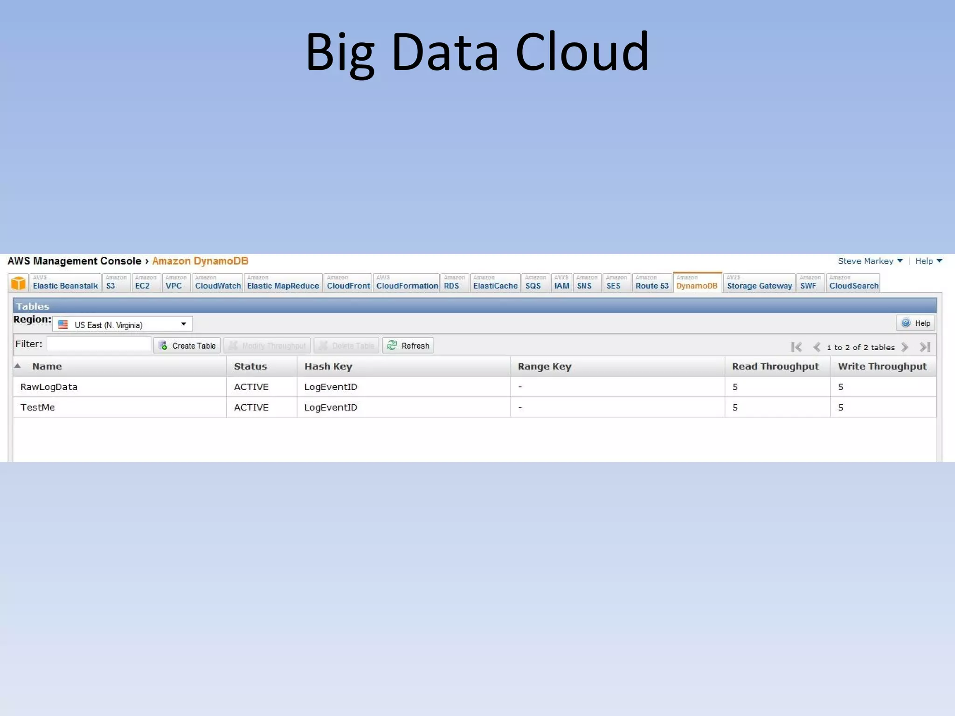Sort by Status column header
The width and height of the screenshot is (955, 716).
point(262,366)
